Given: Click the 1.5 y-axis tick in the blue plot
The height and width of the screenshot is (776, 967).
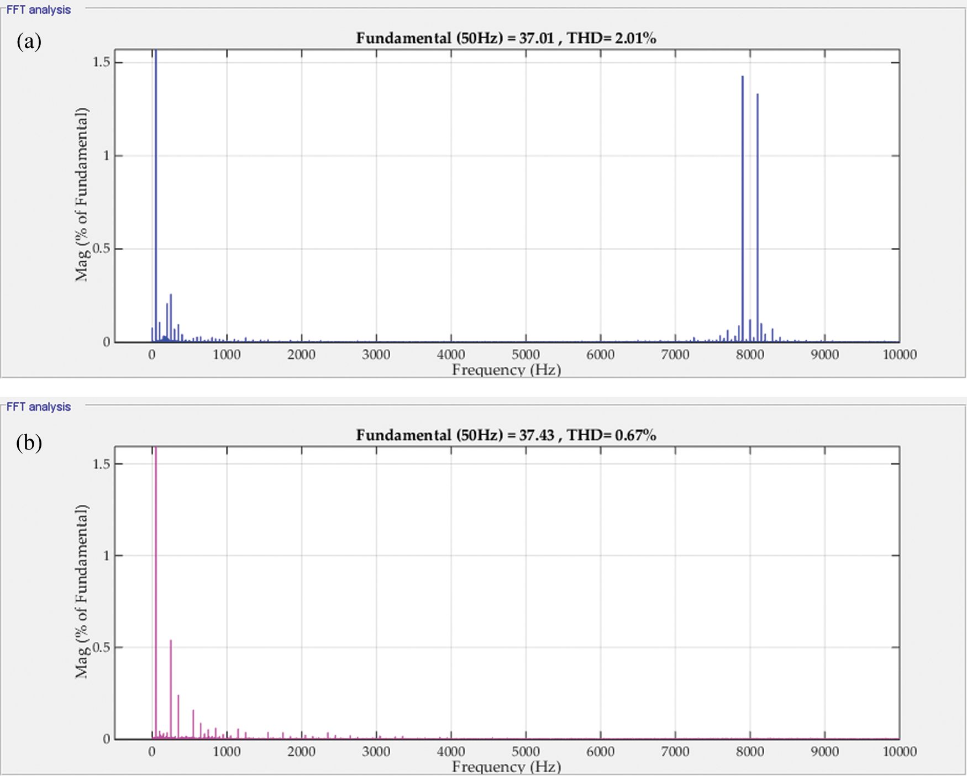Looking at the screenshot, I should click(x=101, y=62).
